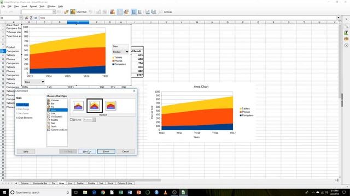Open the Chrome taskbar icon

pos(103,192)
